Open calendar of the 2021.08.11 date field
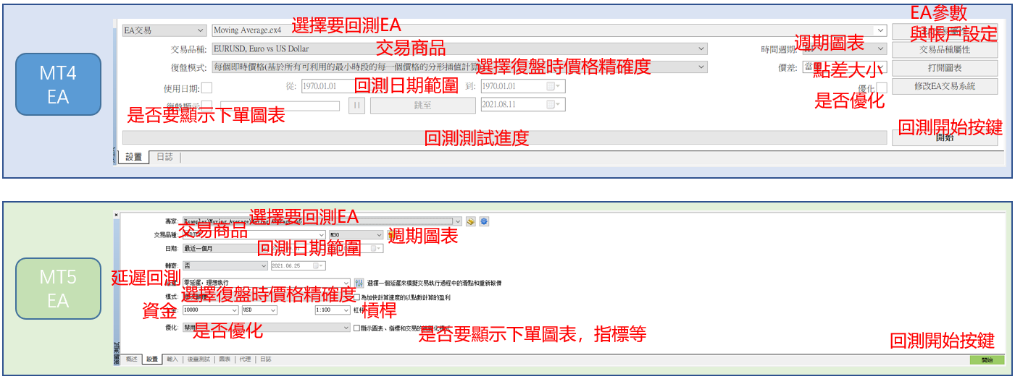 (x=554, y=105)
